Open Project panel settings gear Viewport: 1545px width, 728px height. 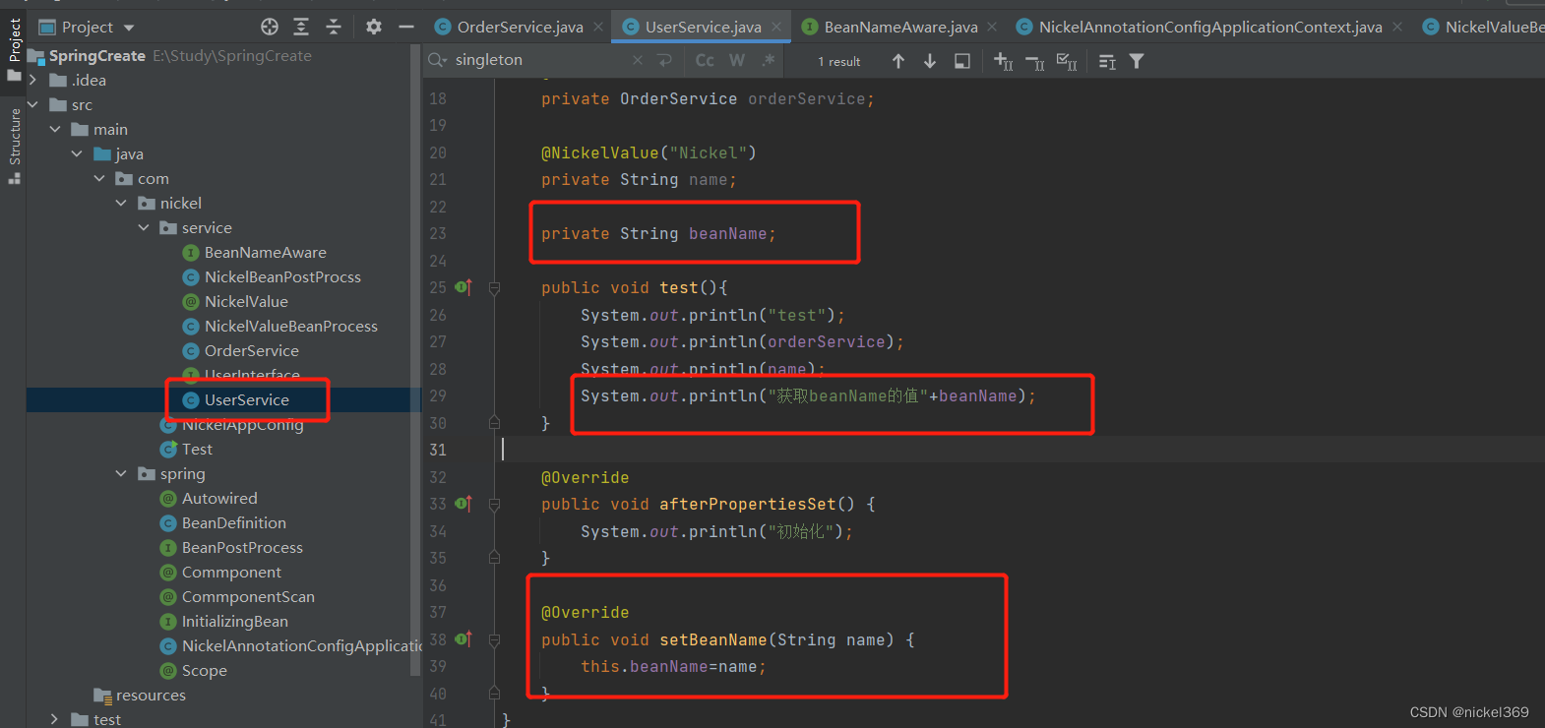(x=374, y=27)
